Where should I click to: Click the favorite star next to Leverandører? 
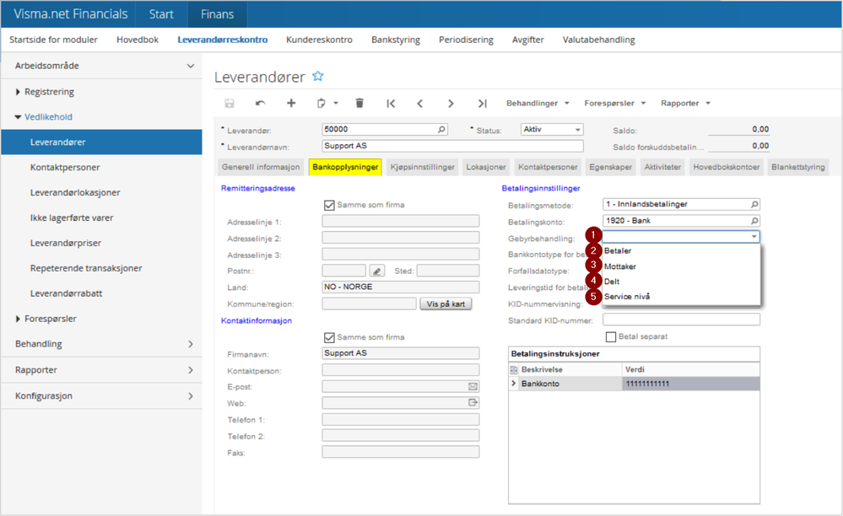[x=318, y=77]
